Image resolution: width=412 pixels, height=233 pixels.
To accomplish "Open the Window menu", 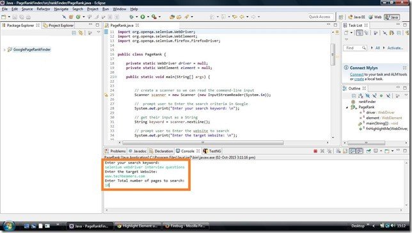I will (120, 9).
